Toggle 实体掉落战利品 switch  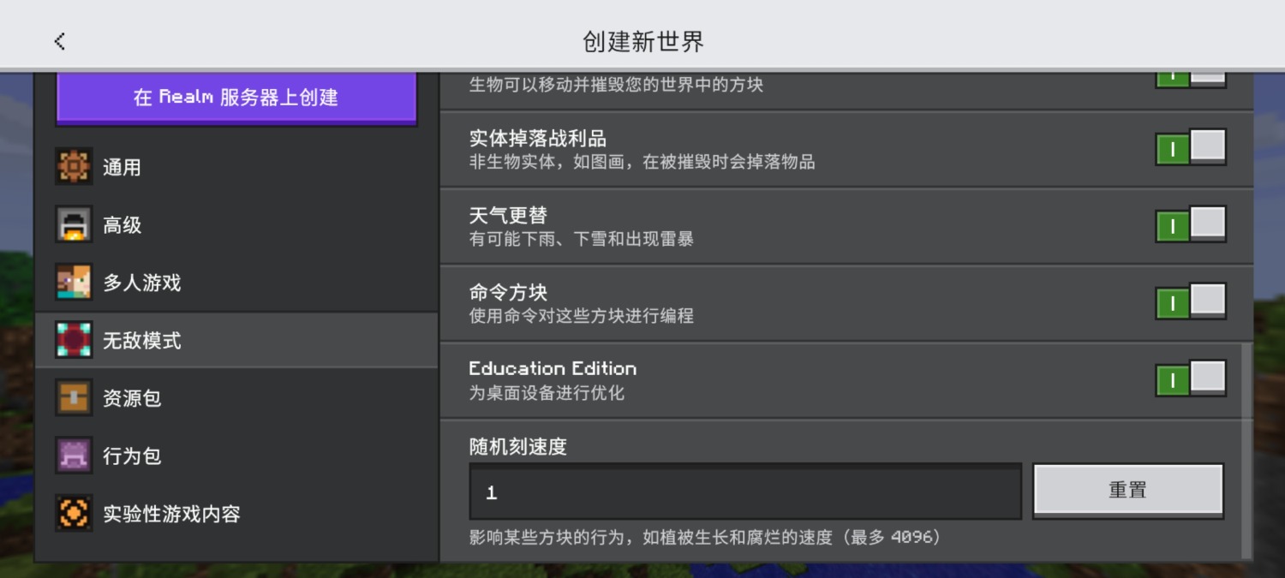tap(1191, 149)
